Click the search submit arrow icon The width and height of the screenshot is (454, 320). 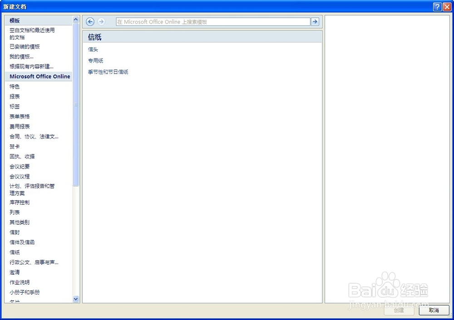[315, 21]
